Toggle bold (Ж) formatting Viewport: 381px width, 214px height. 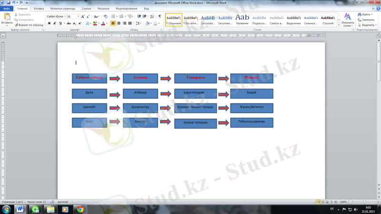click(49, 23)
